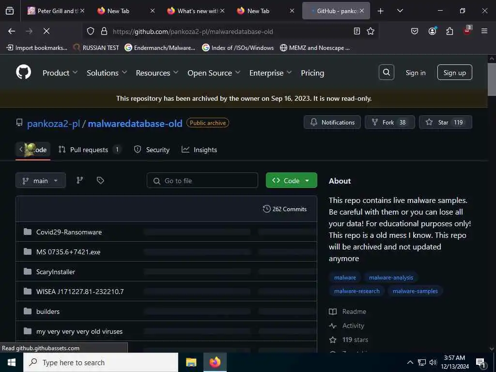Jump to the Readme link in About
Screen dimensions: 496x372
[348, 311]
